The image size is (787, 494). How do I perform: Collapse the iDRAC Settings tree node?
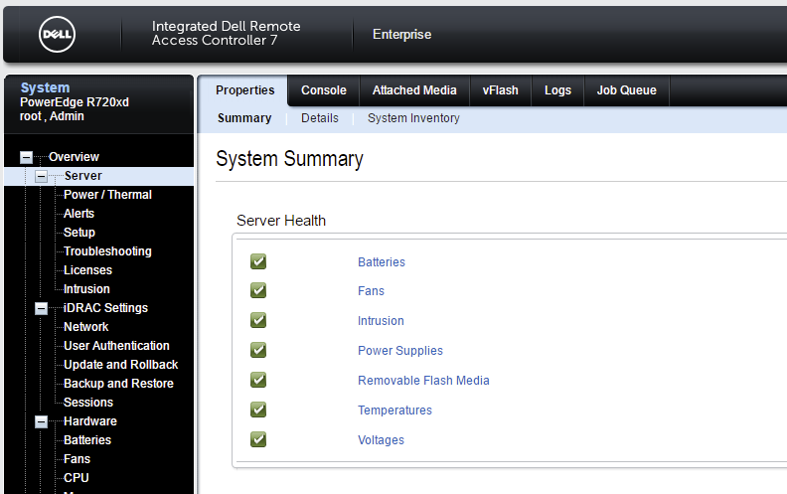(42, 308)
